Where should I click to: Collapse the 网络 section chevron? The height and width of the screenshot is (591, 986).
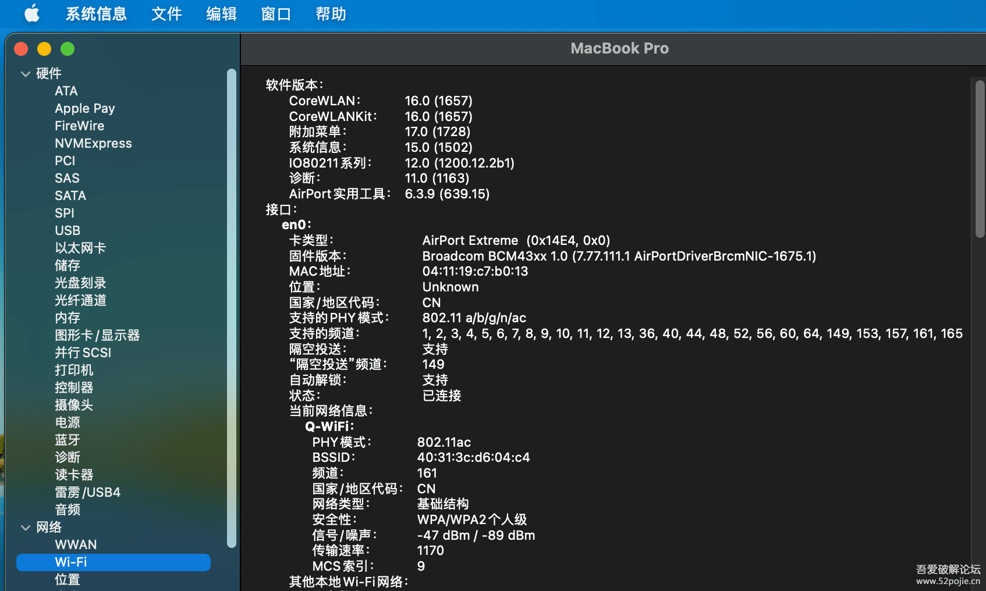pos(25,528)
